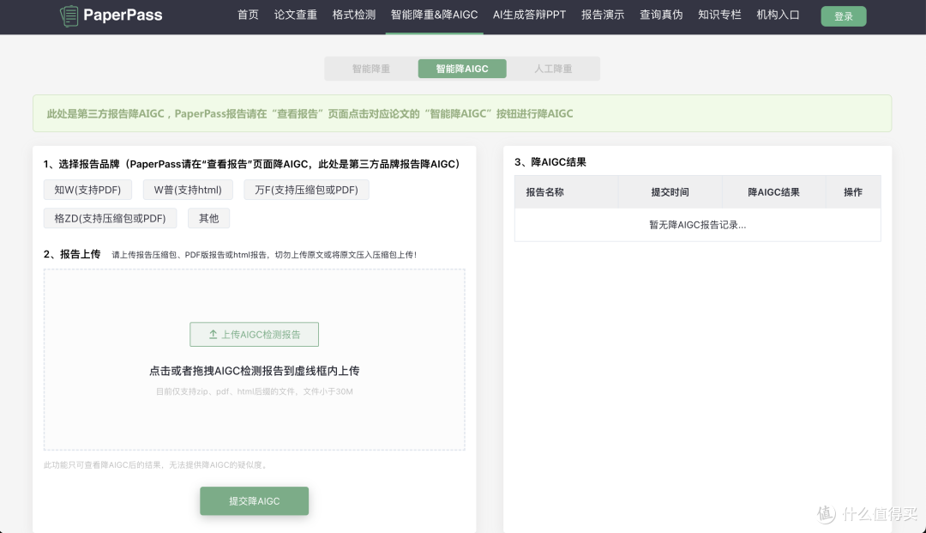Click the 暂无降AIGC报告记录... empty row
Viewport: 926px width, 533px height.
coord(697,225)
